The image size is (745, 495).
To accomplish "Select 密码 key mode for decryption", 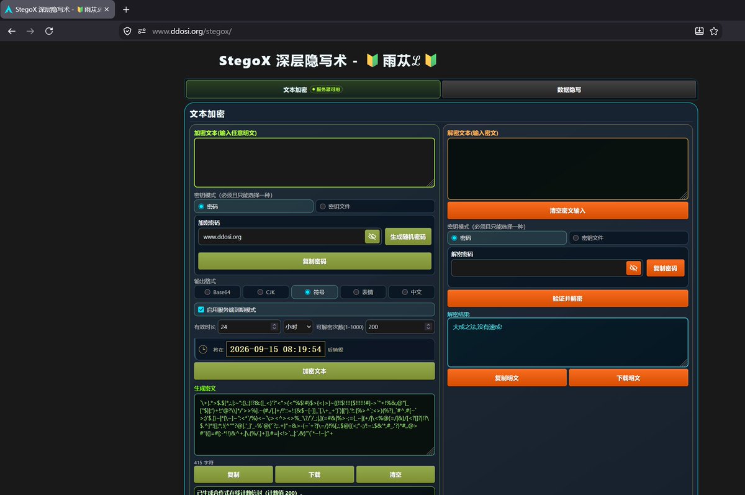I will (x=507, y=238).
